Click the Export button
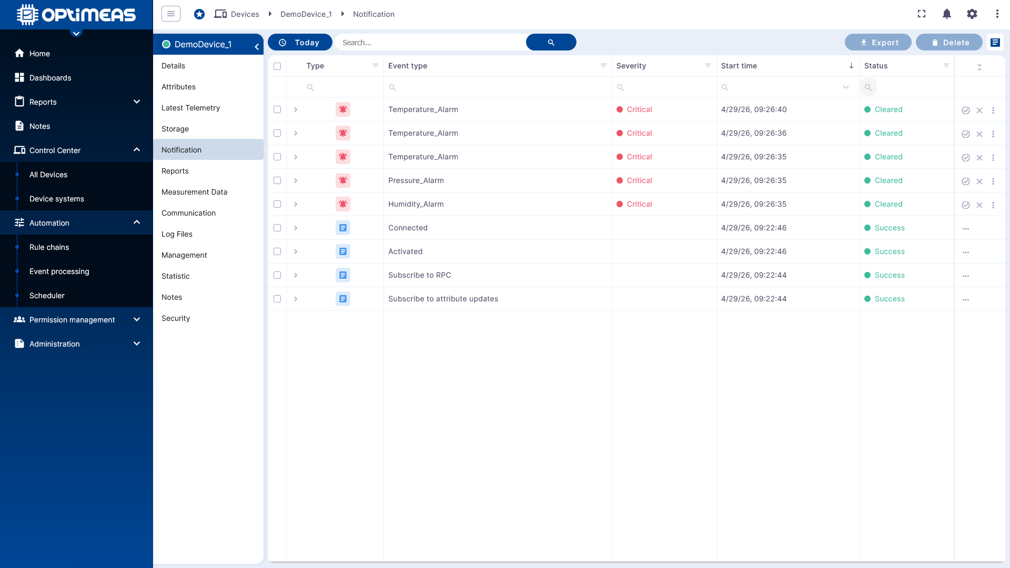The width and height of the screenshot is (1010, 568). pyautogui.click(x=878, y=42)
